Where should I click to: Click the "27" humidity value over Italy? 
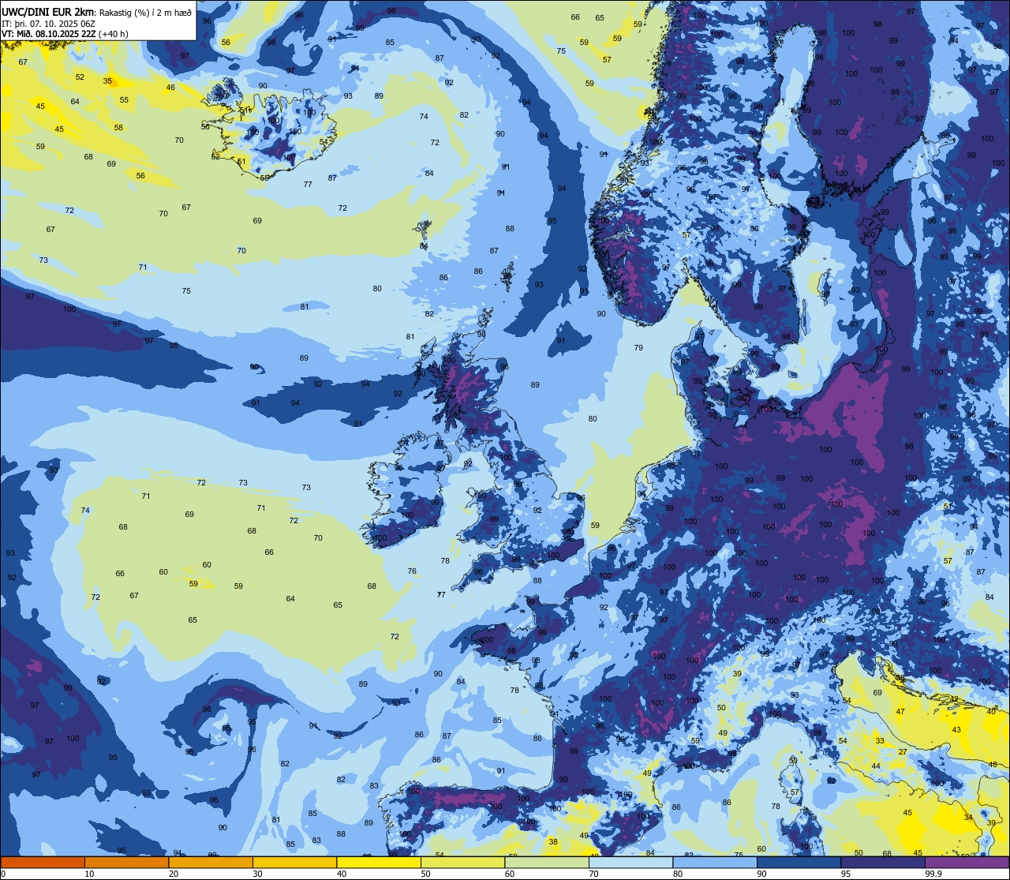point(903,752)
